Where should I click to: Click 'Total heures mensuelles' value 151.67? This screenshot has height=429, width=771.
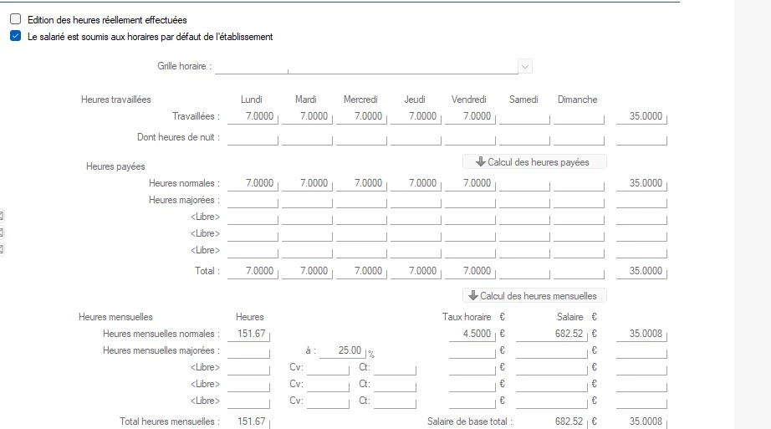click(251, 421)
